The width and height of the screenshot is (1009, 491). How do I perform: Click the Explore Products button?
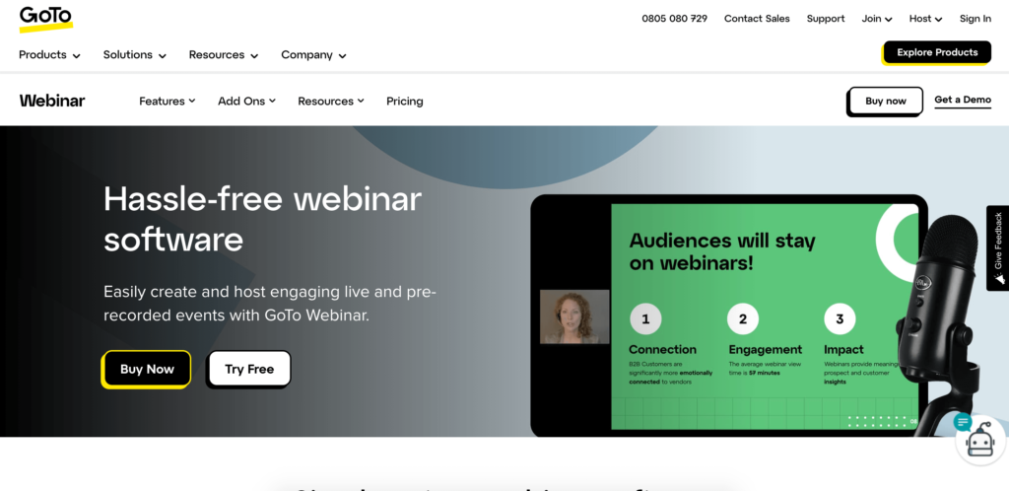point(937,52)
